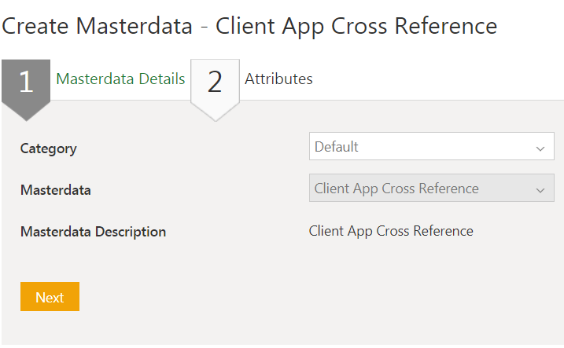Click the Category field label
564x348 pixels.
click(x=49, y=148)
